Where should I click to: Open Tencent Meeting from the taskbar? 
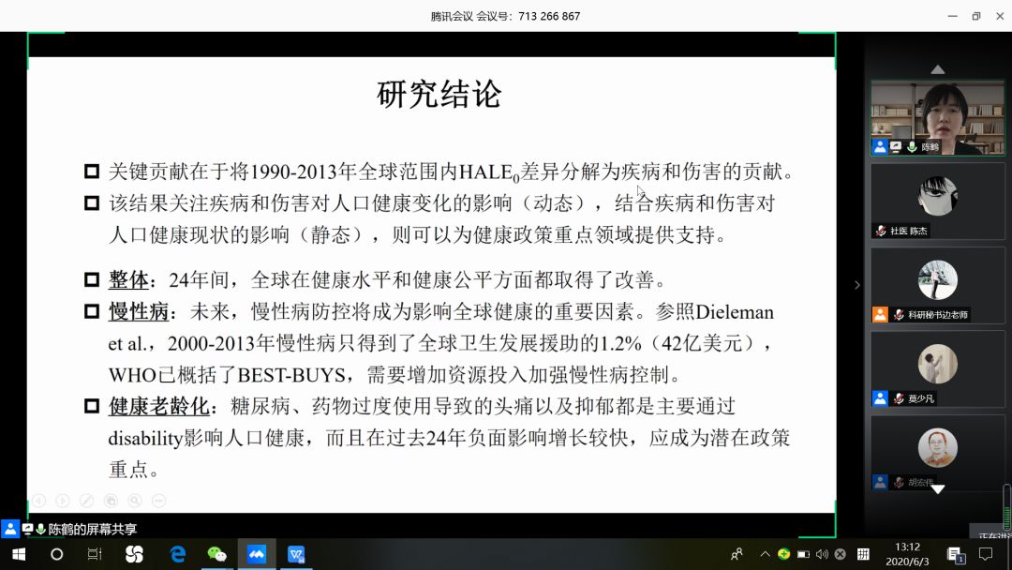click(x=256, y=554)
